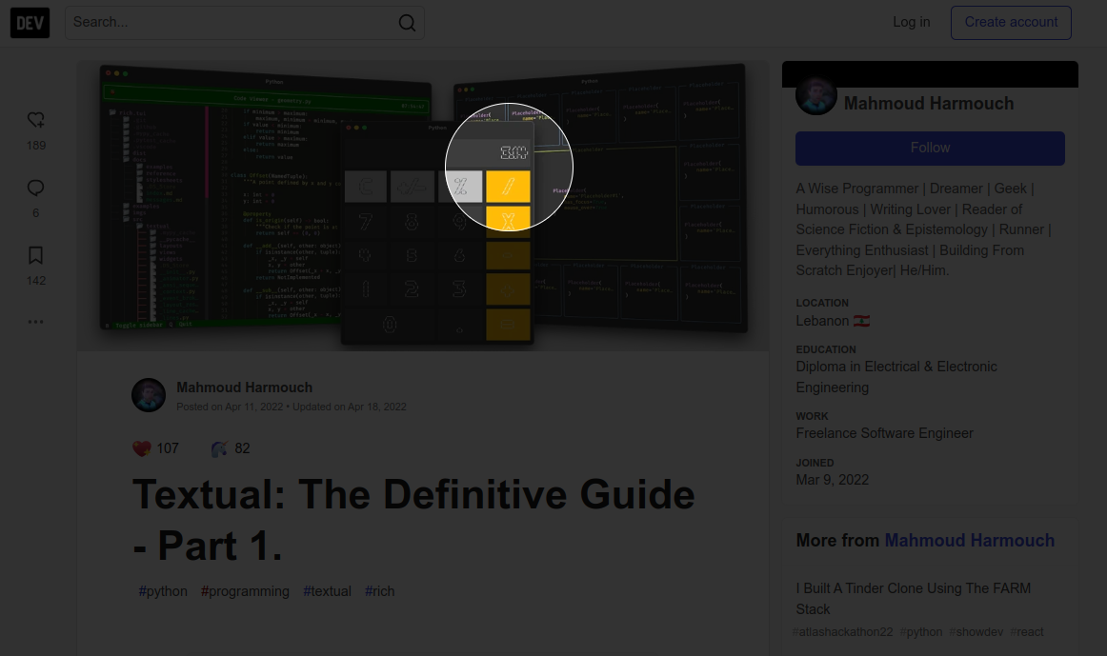This screenshot has width=1107, height=656.
Task: Open the DEV home logo
Action: click(30, 23)
